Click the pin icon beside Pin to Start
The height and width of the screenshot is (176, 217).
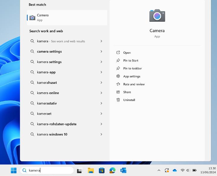pos(118,61)
